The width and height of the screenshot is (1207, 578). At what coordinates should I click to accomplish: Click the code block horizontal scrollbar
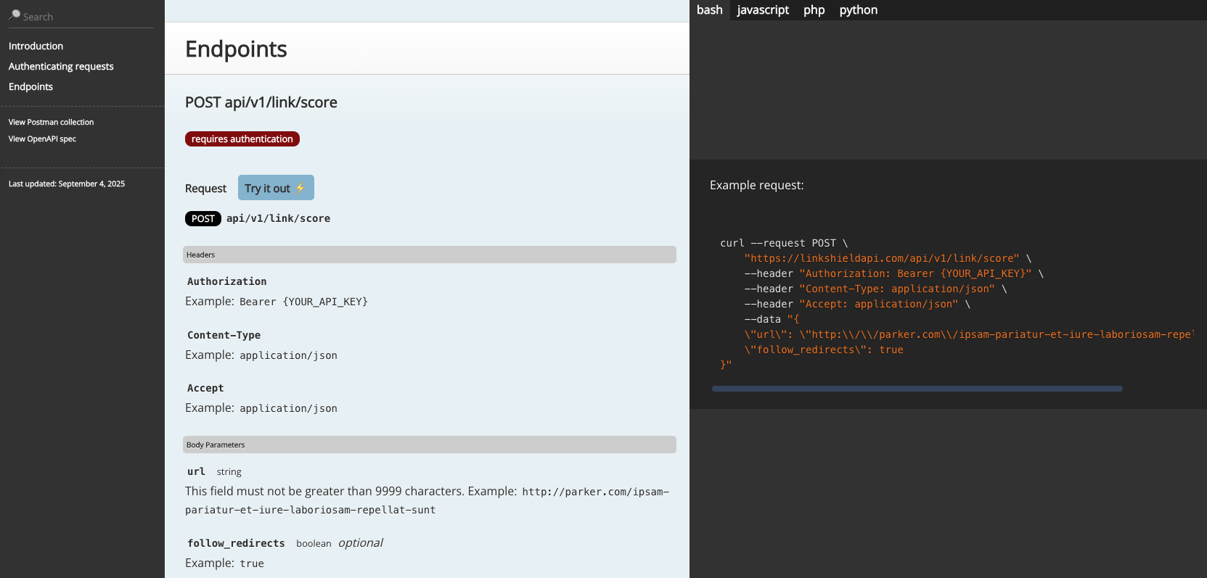(x=917, y=389)
